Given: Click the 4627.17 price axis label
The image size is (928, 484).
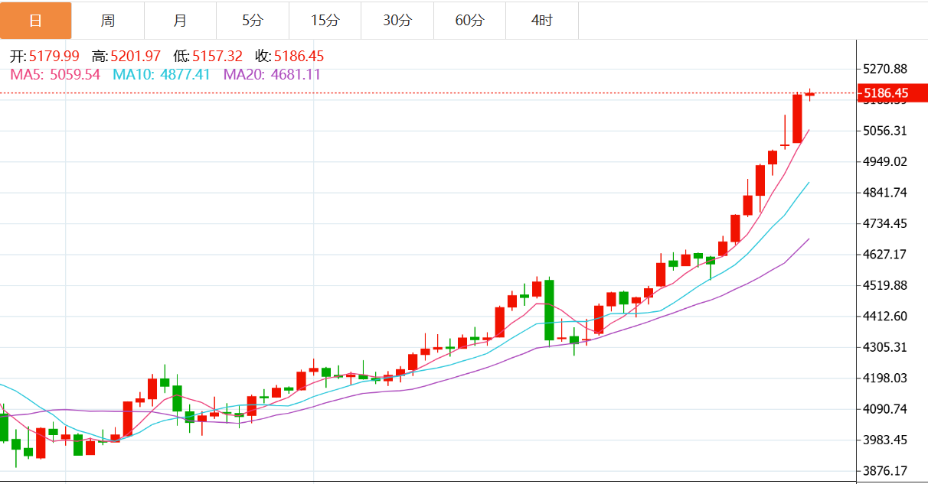Looking at the screenshot, I should pyautogui.click(x=885, y=255).
